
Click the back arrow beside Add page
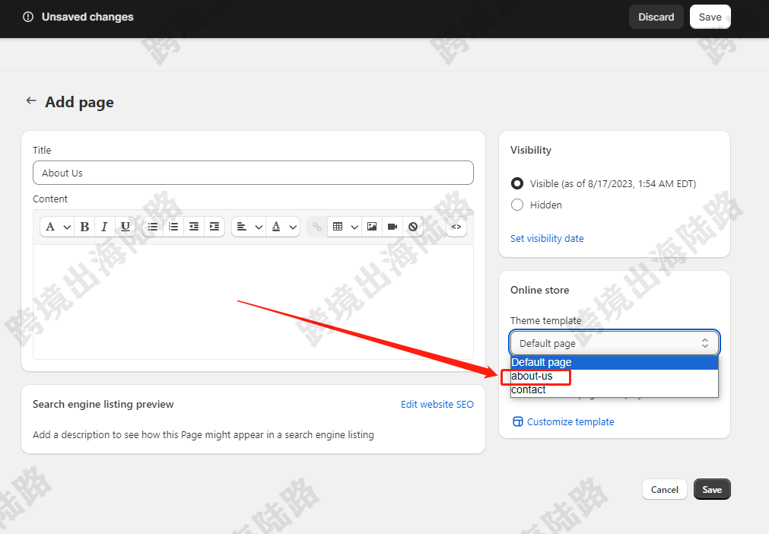(31, 101)
